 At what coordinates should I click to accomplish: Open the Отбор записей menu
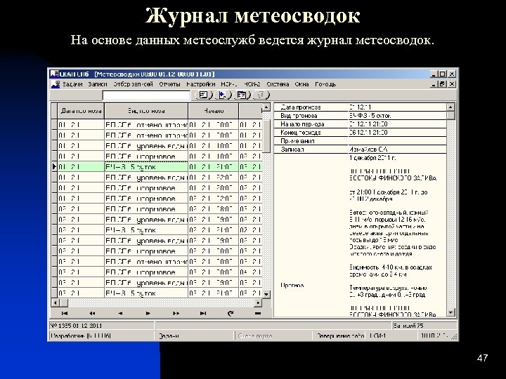click(133, 84)
